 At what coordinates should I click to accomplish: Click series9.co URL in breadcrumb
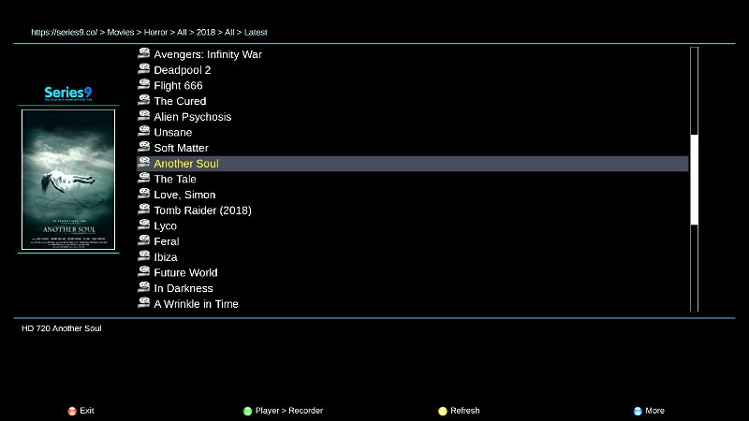pos(64,33)
